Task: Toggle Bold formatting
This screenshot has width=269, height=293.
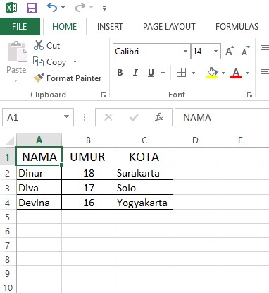Action: (120, 73)
